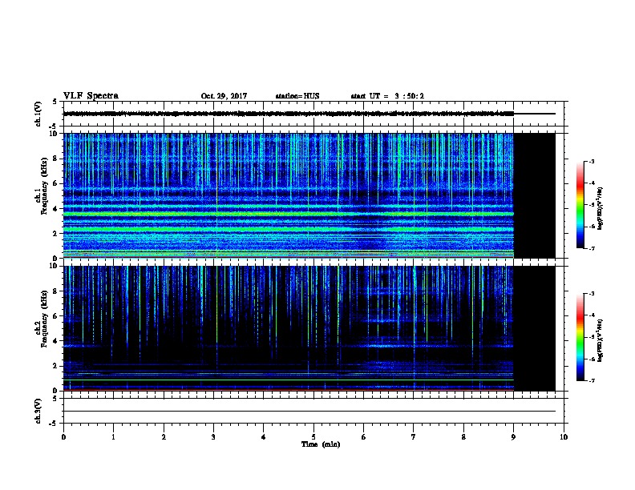
Task: Click the "station=HUS" label
Action: (297, 96)
